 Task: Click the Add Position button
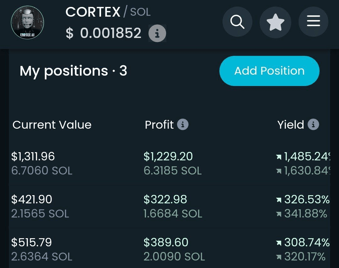[269, 71]
